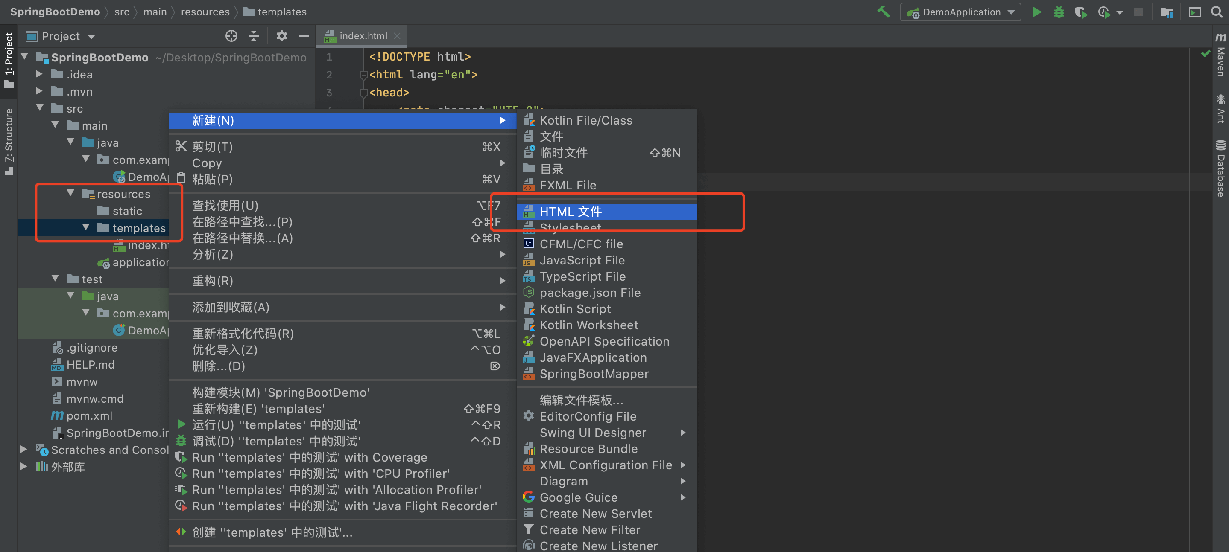Open DemoApplication run configuration dropdown
This screenshot has width=1229, height=552.
(960, 12)
